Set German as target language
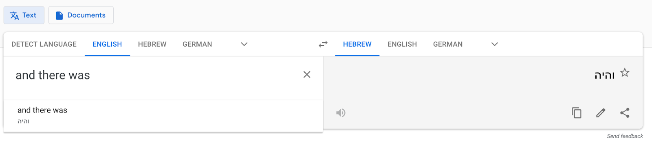Screen dimensions: 652x160 coord(448,44)
